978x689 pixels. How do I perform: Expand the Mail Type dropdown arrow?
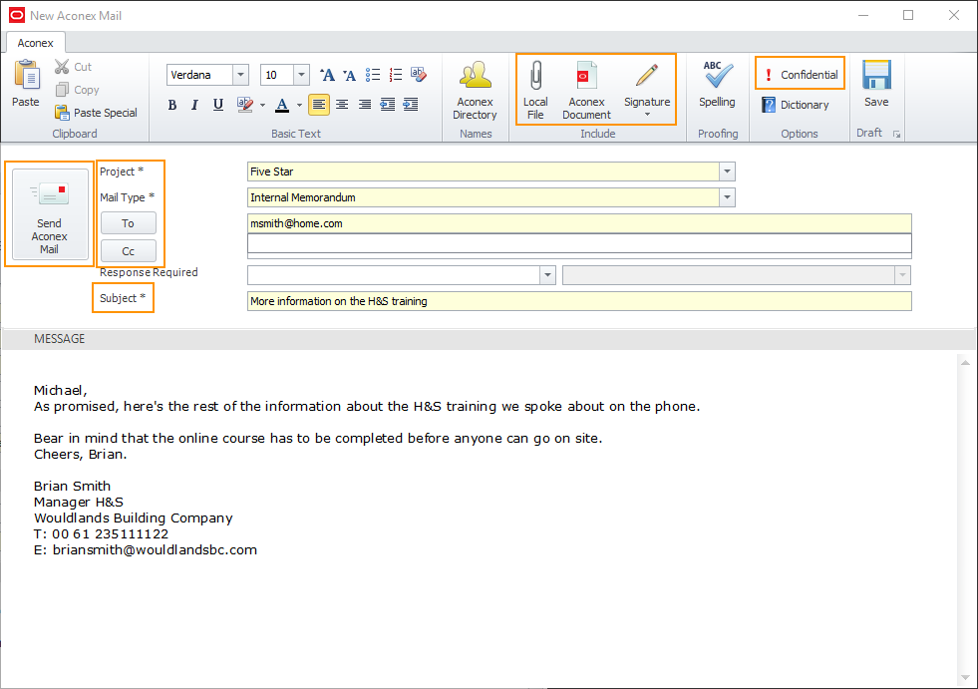pos(727,197)
